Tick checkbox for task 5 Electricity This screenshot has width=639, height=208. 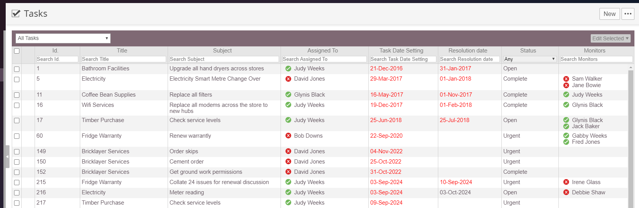pos(17,79)
